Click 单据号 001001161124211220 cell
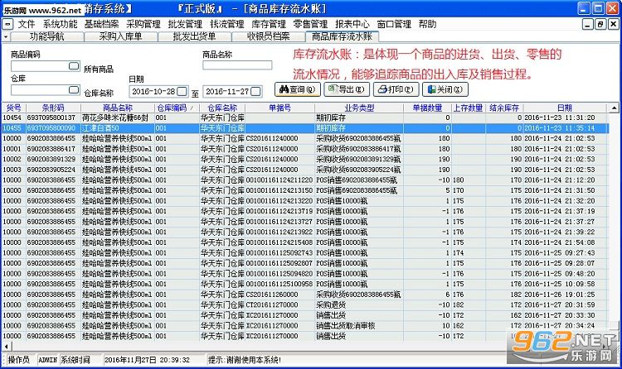The width and height of the screenshot is (622, 369). coord(279,180)
